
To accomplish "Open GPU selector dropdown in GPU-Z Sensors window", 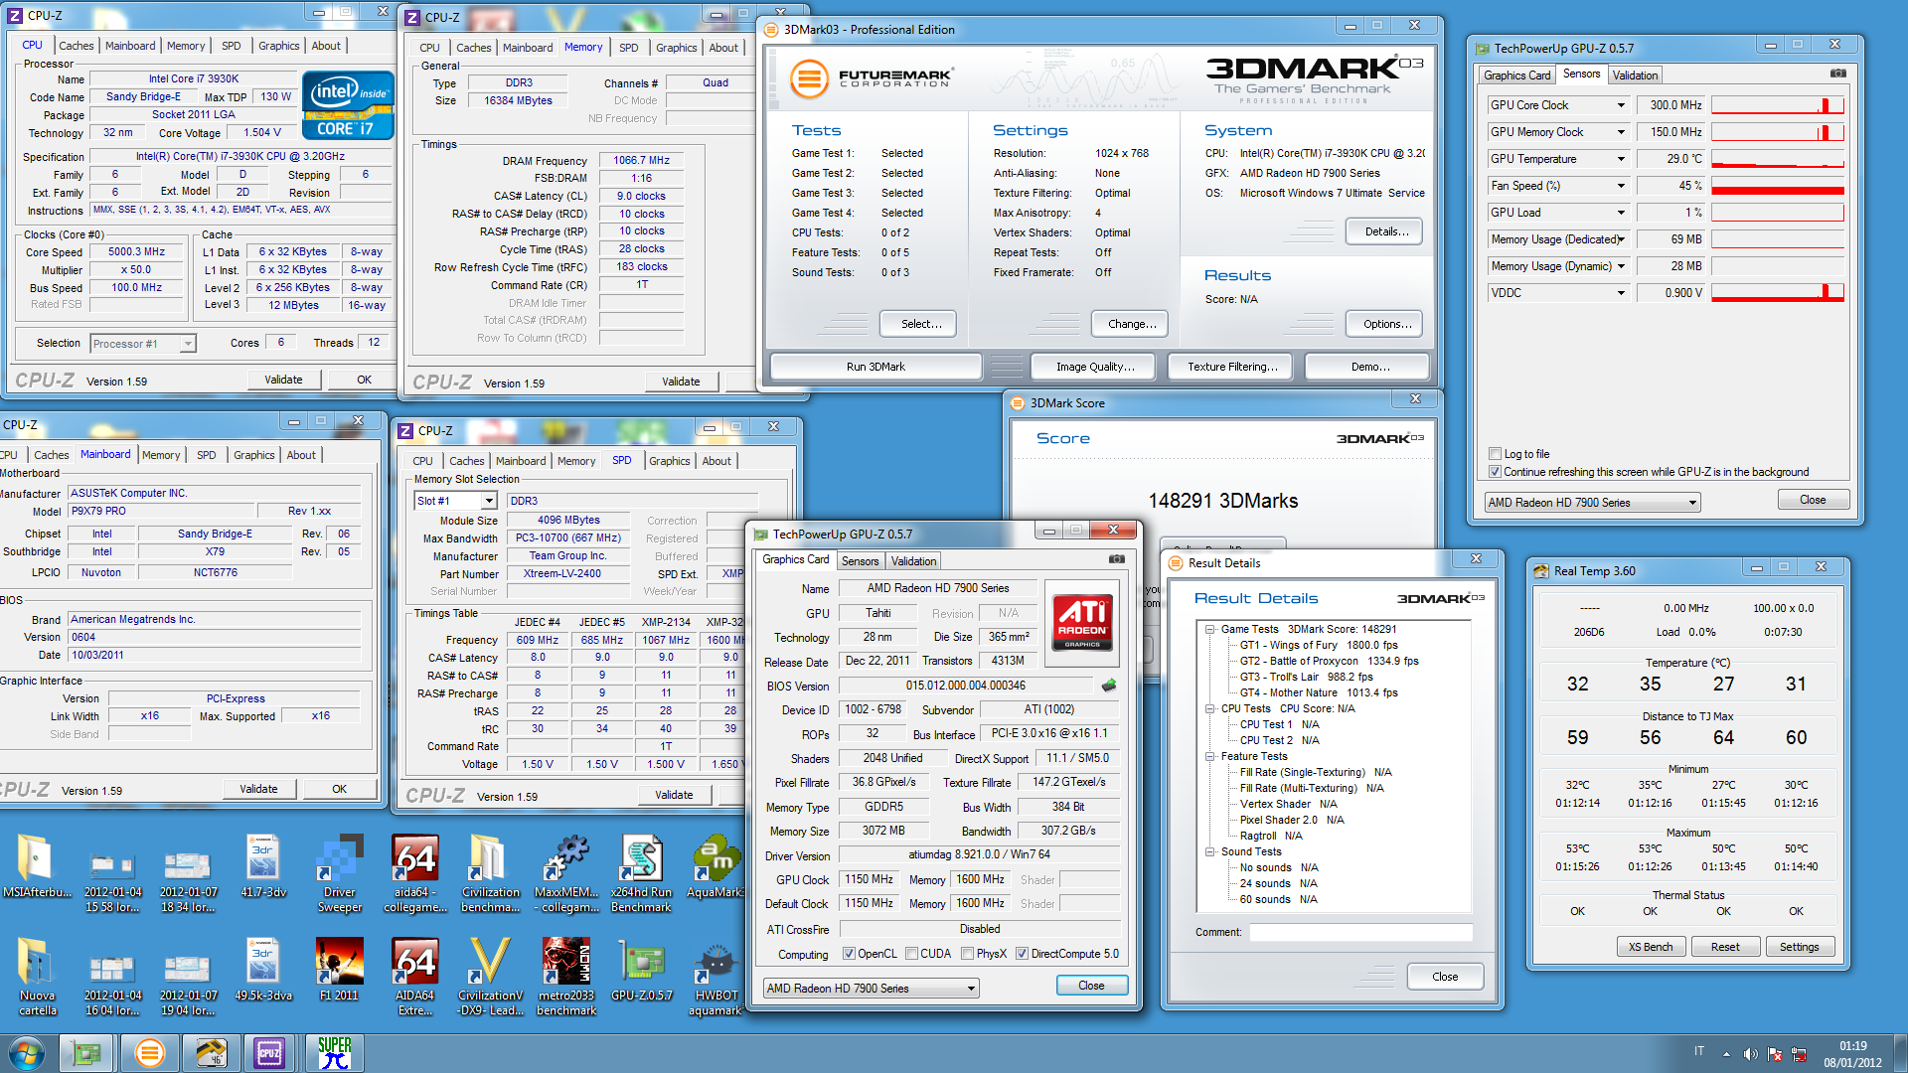I will tap(1593, 503).
